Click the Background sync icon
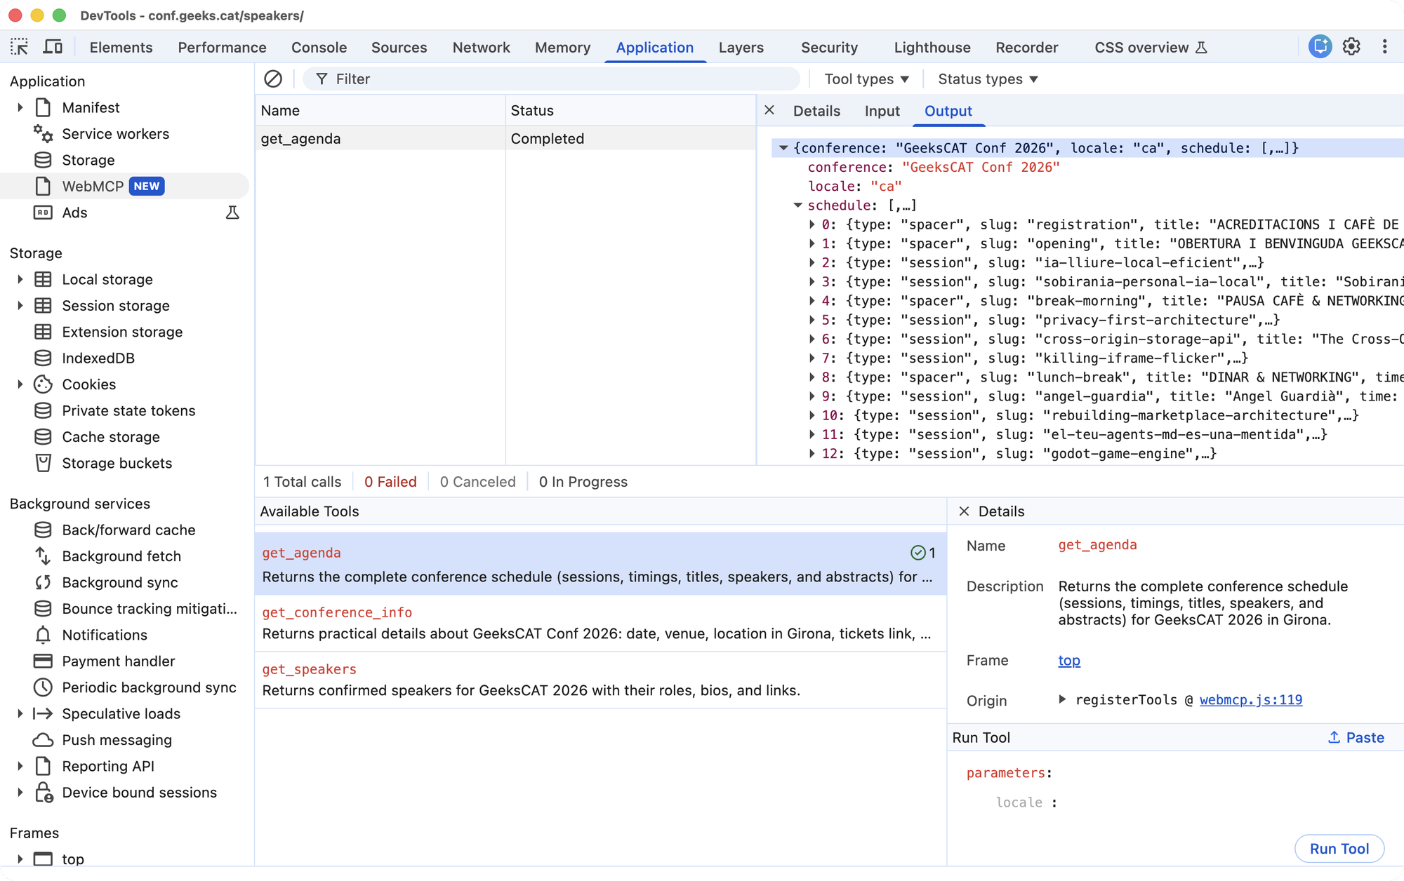This screenshot has height=881, width=1404. 44,582
